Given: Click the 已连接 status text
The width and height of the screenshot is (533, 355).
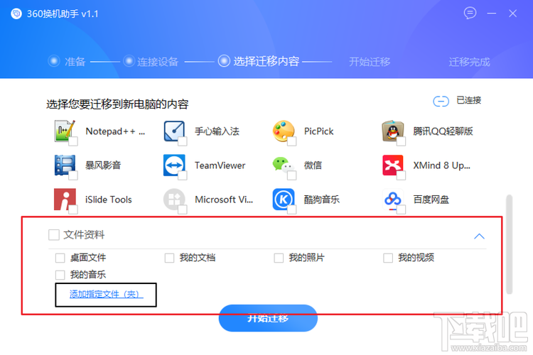Looking at the screenshot, I should (x=469, y=100).
